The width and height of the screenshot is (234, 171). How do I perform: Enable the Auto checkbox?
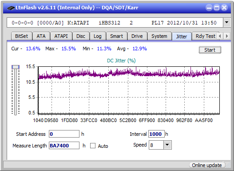coord(93,146)
